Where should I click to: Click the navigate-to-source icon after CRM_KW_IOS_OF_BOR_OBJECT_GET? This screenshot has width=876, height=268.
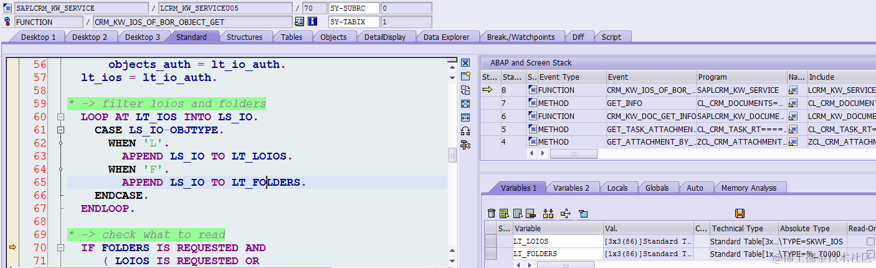tap(299, 22)
